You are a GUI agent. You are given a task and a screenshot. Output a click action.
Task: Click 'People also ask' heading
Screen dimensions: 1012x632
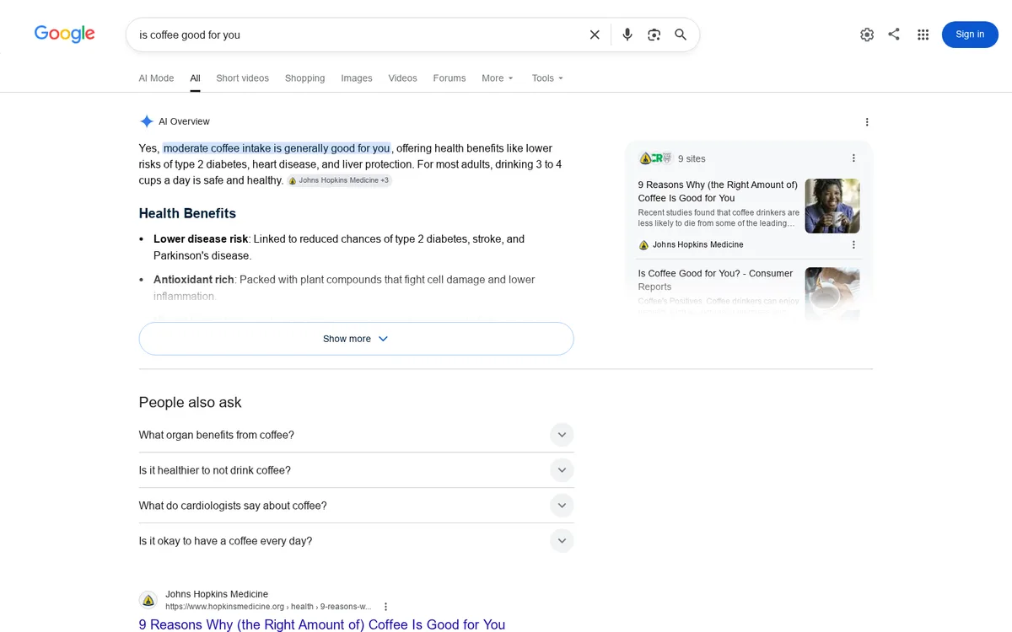(191, 403)
